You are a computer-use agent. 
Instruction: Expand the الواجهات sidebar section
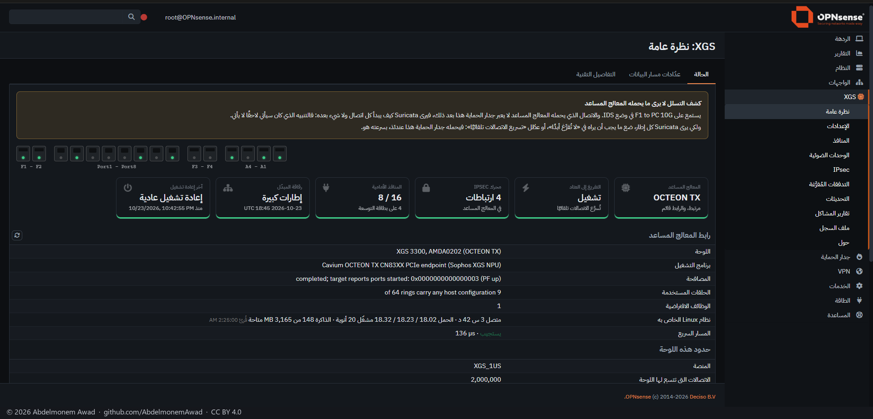click(x=797, y=82)
